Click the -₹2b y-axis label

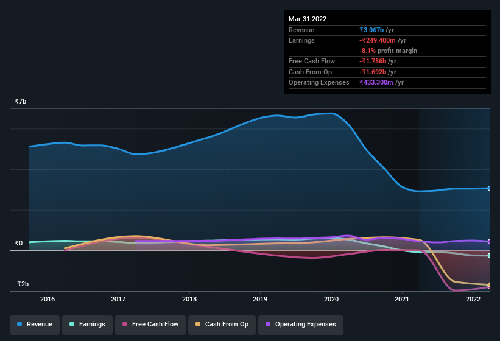pos(22,284)
